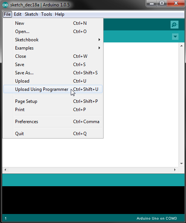Expand the Sketchbook submenu
This screenshot has height=223, width=186.
(53, 40)
